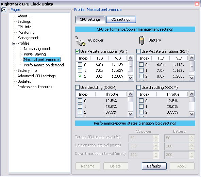Switch to the OS settings tab
Screen dimensions: 201x177
pyautogui.click(x=121, y=19)
